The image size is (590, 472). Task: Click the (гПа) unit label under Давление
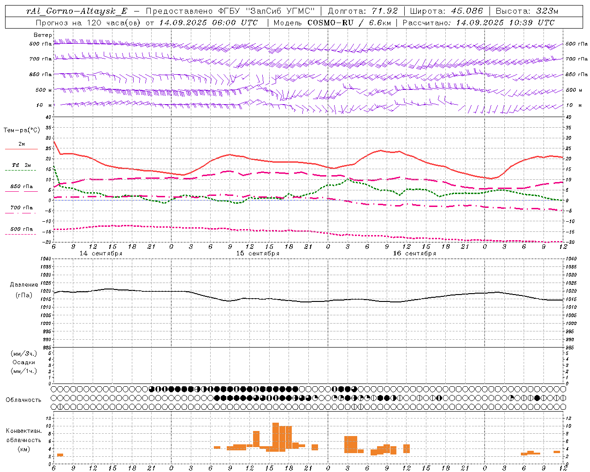point(24,295)
